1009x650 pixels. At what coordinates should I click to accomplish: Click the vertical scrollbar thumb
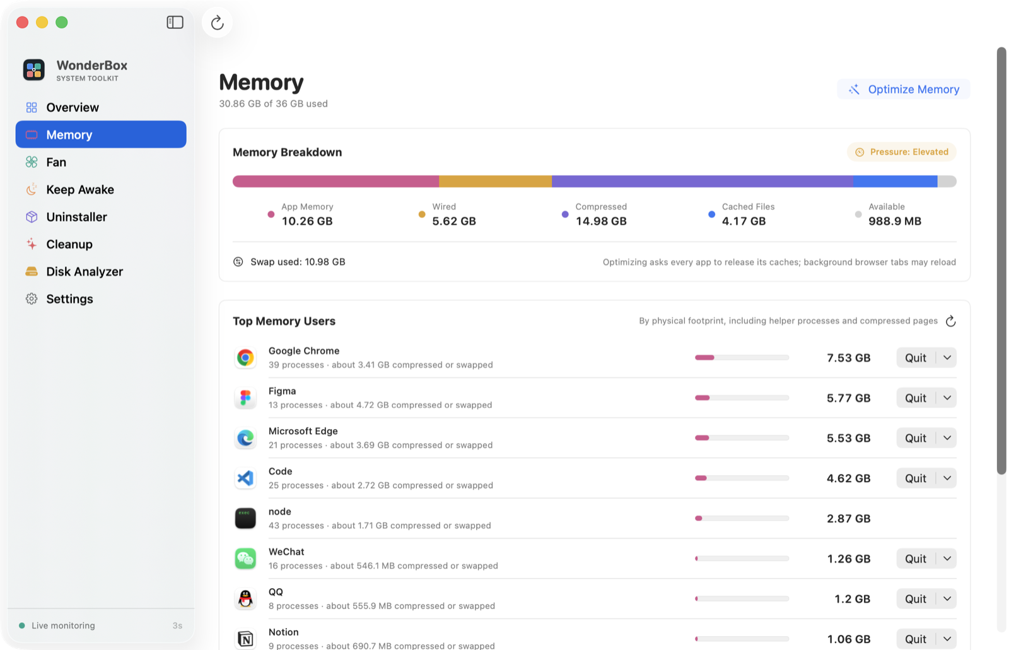[x=1001, y=261]
